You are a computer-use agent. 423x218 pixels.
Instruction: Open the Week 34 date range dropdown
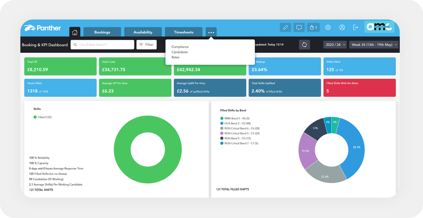click(x=374, y=44)
